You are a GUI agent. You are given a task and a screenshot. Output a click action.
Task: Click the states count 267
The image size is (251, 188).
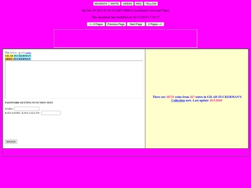click(192, 97)
